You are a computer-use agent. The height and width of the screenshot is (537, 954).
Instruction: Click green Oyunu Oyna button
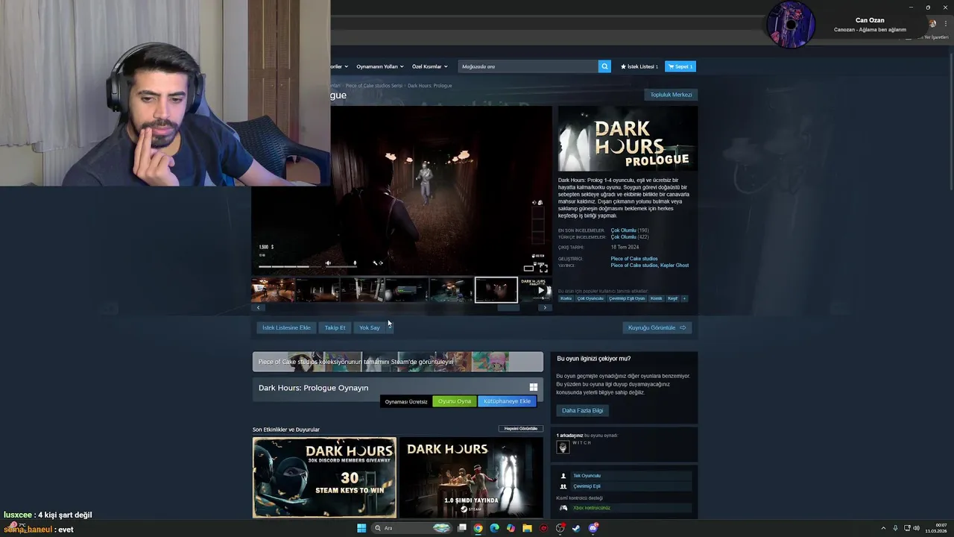click(455, 401)
